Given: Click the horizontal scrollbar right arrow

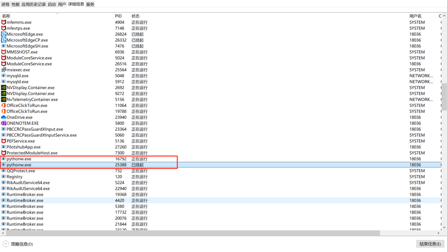Looking at the screenshot, I should point(439,233).
